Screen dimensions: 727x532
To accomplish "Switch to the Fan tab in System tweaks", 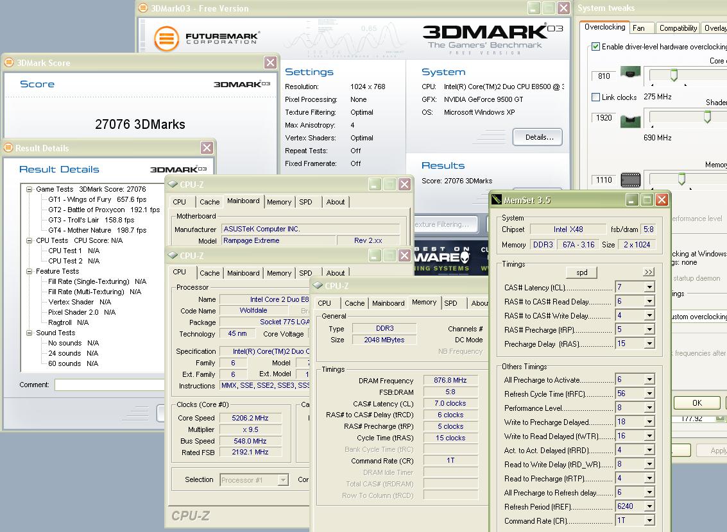I will tap(642, 28).
